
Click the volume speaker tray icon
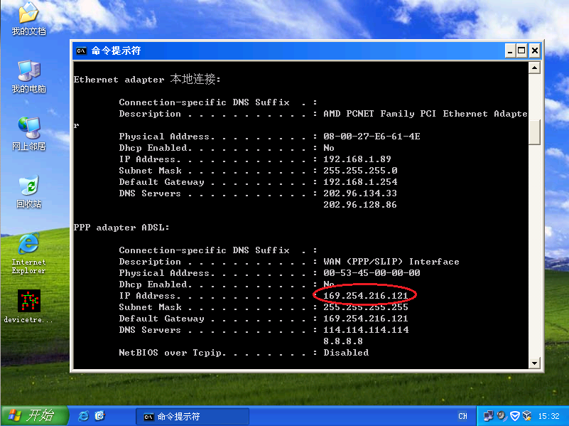click(502, 416)
